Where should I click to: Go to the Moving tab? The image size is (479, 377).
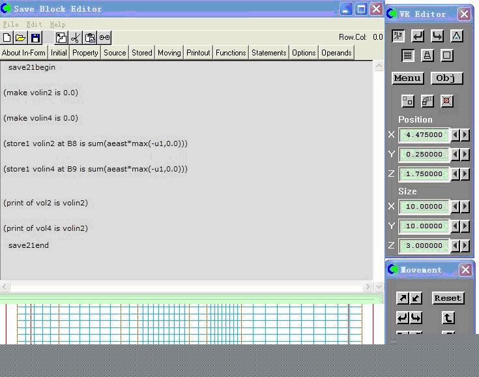click(x=169, y=53)
